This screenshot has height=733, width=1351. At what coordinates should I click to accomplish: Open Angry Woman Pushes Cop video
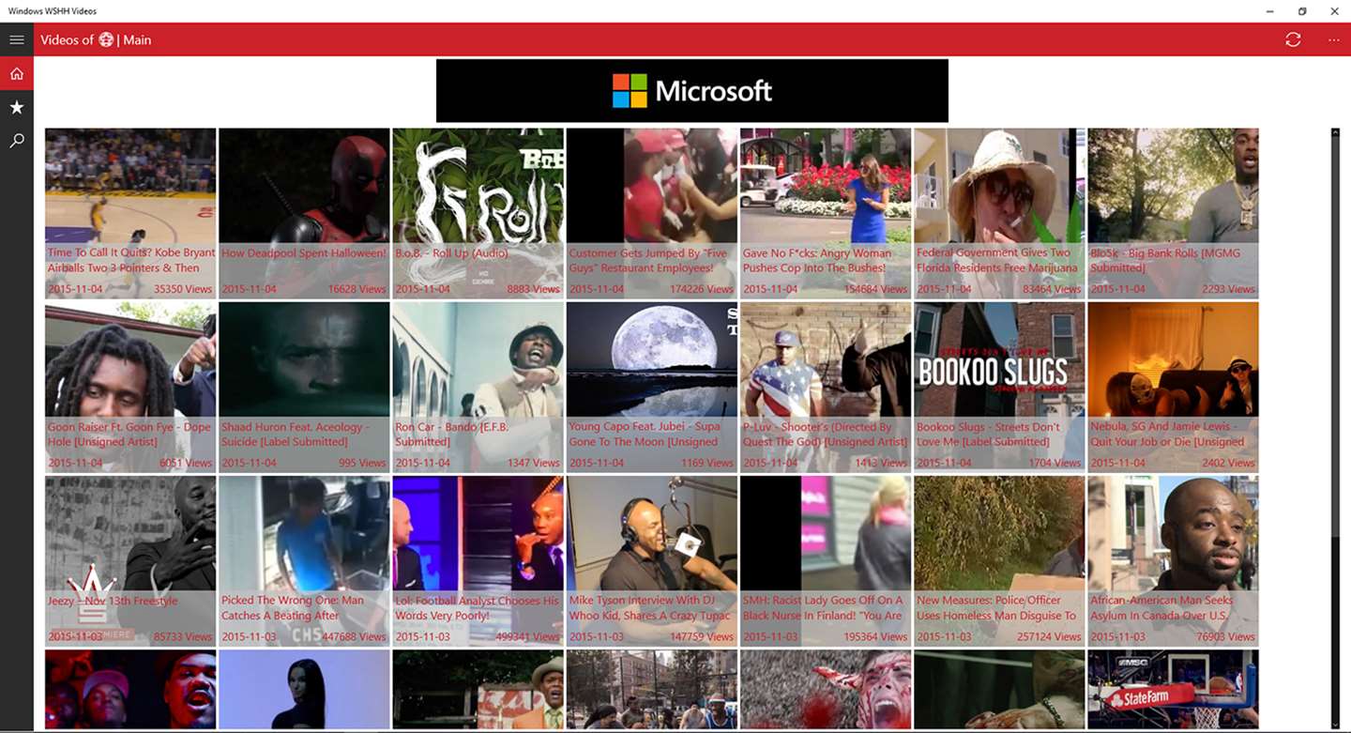tap(826, 213)
